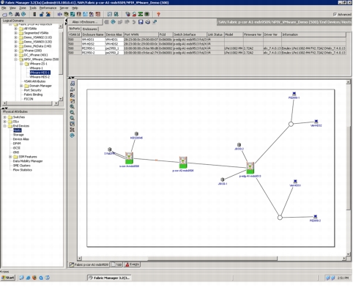This screenshot has height=288, width=353.
Task: Click the undo arrow in table toolbar
Action: pos(134,22)
